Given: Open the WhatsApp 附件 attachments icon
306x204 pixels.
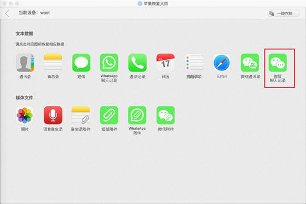Looking at the screenshot, I should tap(137, 115).
